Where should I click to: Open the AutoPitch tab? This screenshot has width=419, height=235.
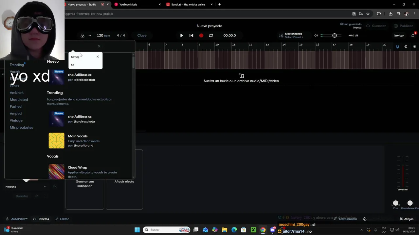17,219
